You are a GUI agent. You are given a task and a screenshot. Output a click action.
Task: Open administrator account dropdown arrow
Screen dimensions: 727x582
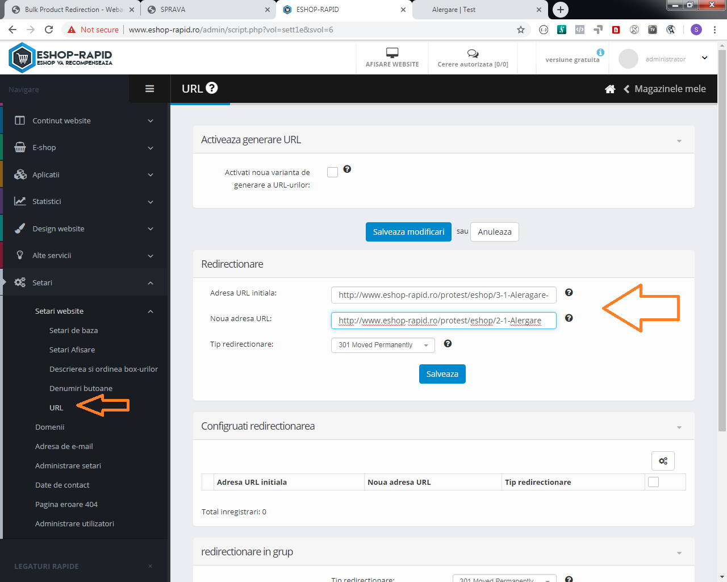click(x=705, y=58)
